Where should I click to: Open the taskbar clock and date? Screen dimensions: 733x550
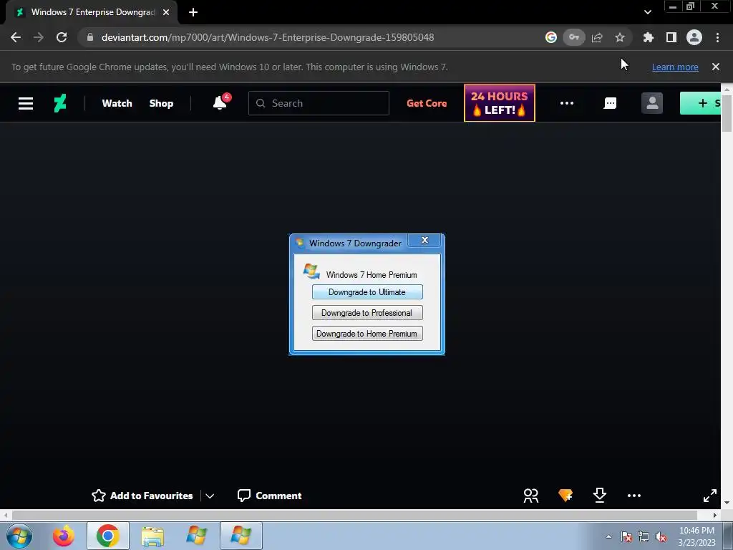pyautogui.click(x=696, y=536)
